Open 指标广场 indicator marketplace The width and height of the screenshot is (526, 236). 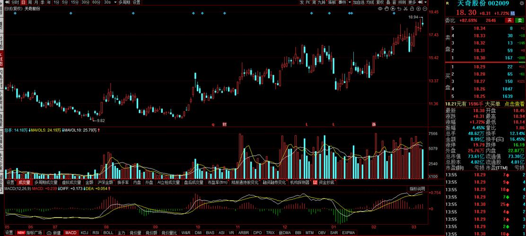(x=29, y=233)
